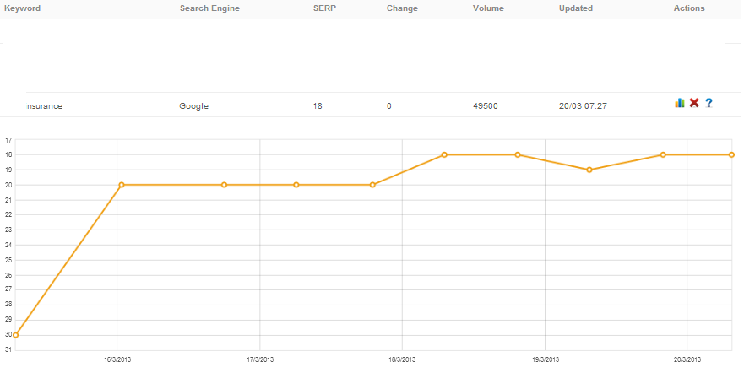Click the 20/03 07:27 updated timestamp
Screen dimensions: 744x373
(583, 106)
